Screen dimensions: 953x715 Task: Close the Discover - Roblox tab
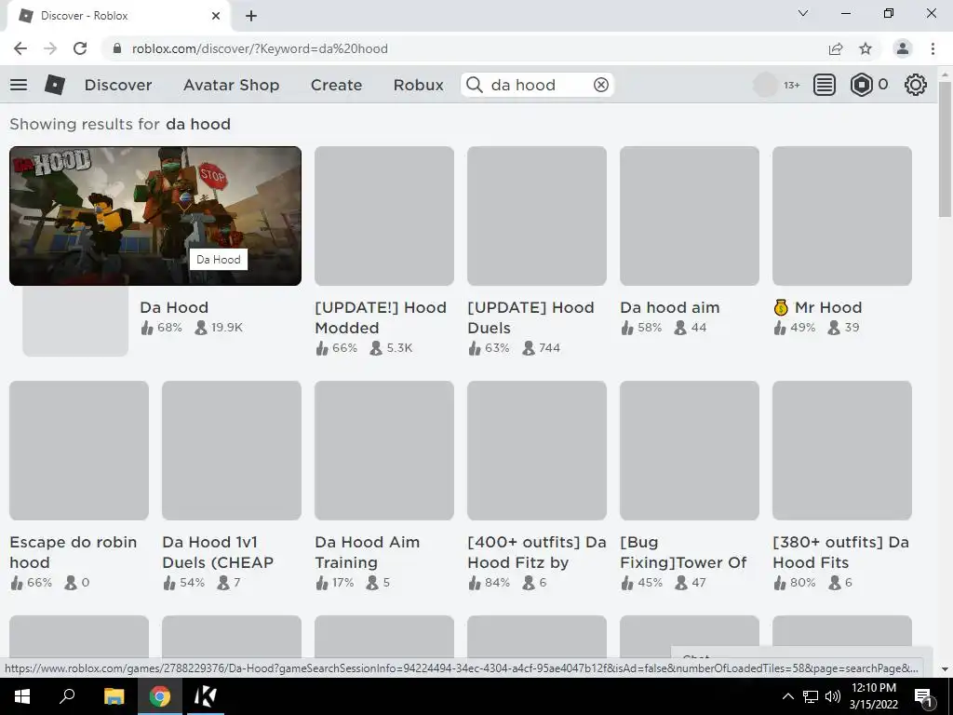(216, 16)
